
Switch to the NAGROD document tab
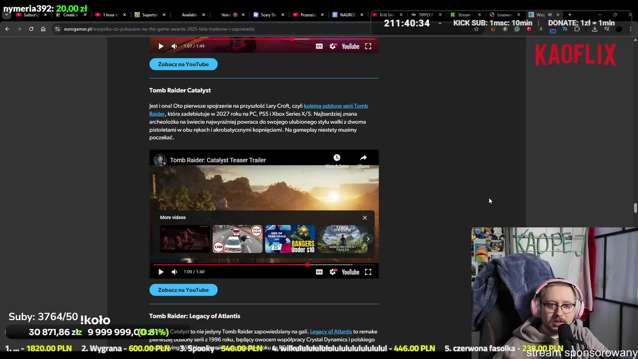pos(347,15)
